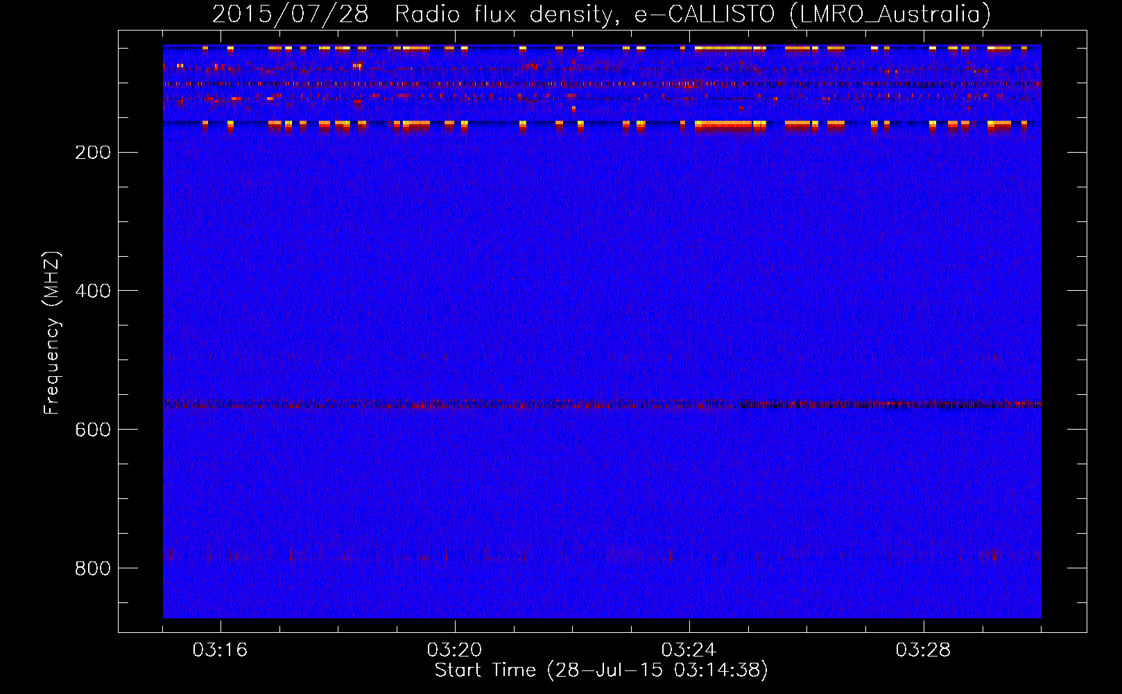The width and height of the screenshot is (1122, 694).
Task: Click the 200 frequency tick label
Action: 93,153
